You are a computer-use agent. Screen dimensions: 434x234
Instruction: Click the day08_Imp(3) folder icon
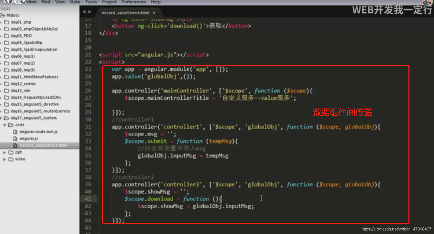(x=7, y=70)
